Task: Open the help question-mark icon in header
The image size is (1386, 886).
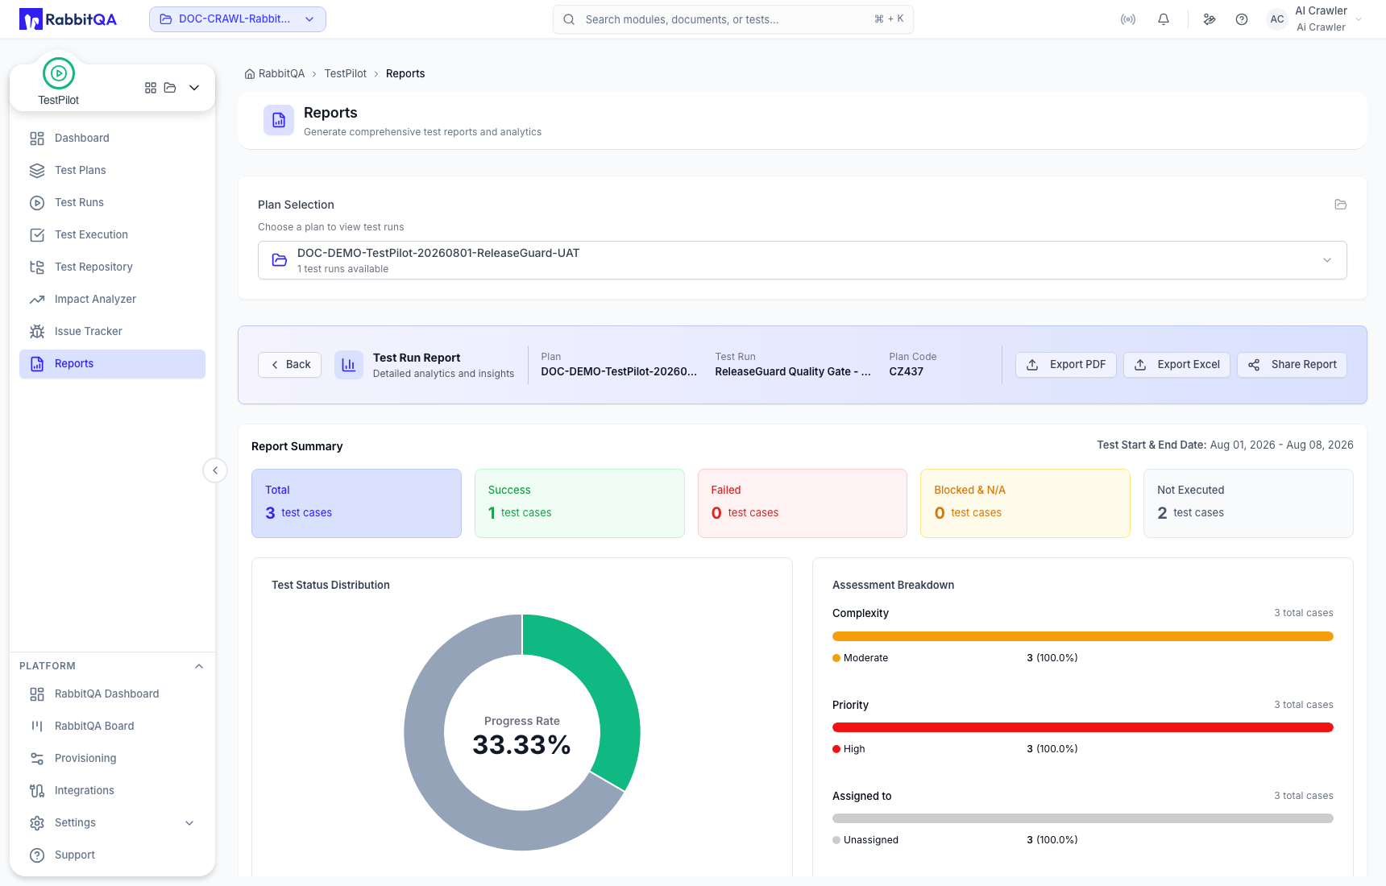Action: point(1242,19)
